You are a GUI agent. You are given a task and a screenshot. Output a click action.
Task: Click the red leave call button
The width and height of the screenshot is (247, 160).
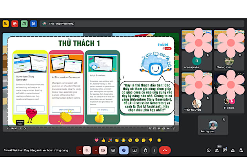tap(165, 150)
